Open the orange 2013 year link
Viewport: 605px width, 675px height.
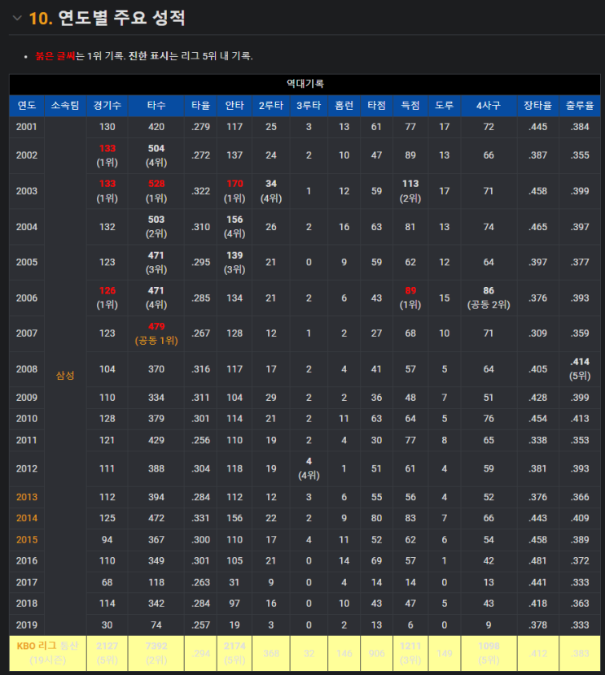[x=27, y=497]
